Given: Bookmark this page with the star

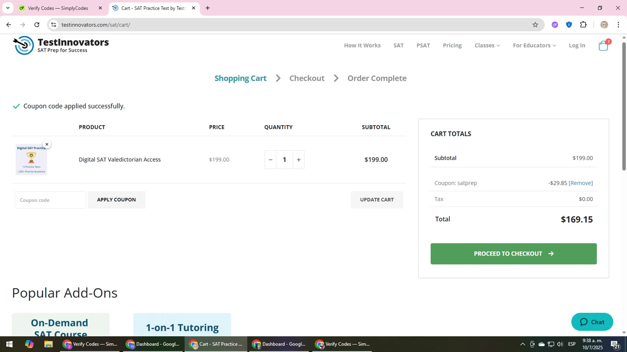Looking at the screenshot, I should (x=535, y=25).
